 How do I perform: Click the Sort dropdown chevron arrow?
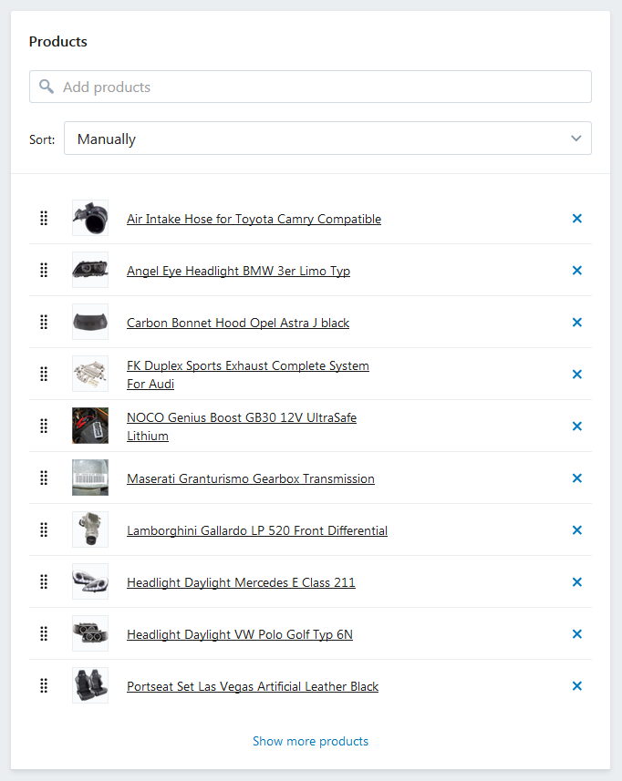tap(575, 139)
